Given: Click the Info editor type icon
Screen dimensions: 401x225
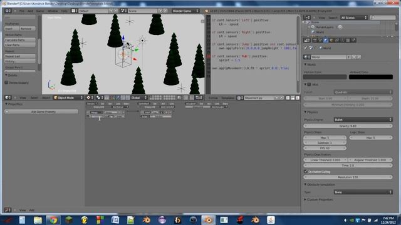Looking at the screenshot, I should (8, 11).
